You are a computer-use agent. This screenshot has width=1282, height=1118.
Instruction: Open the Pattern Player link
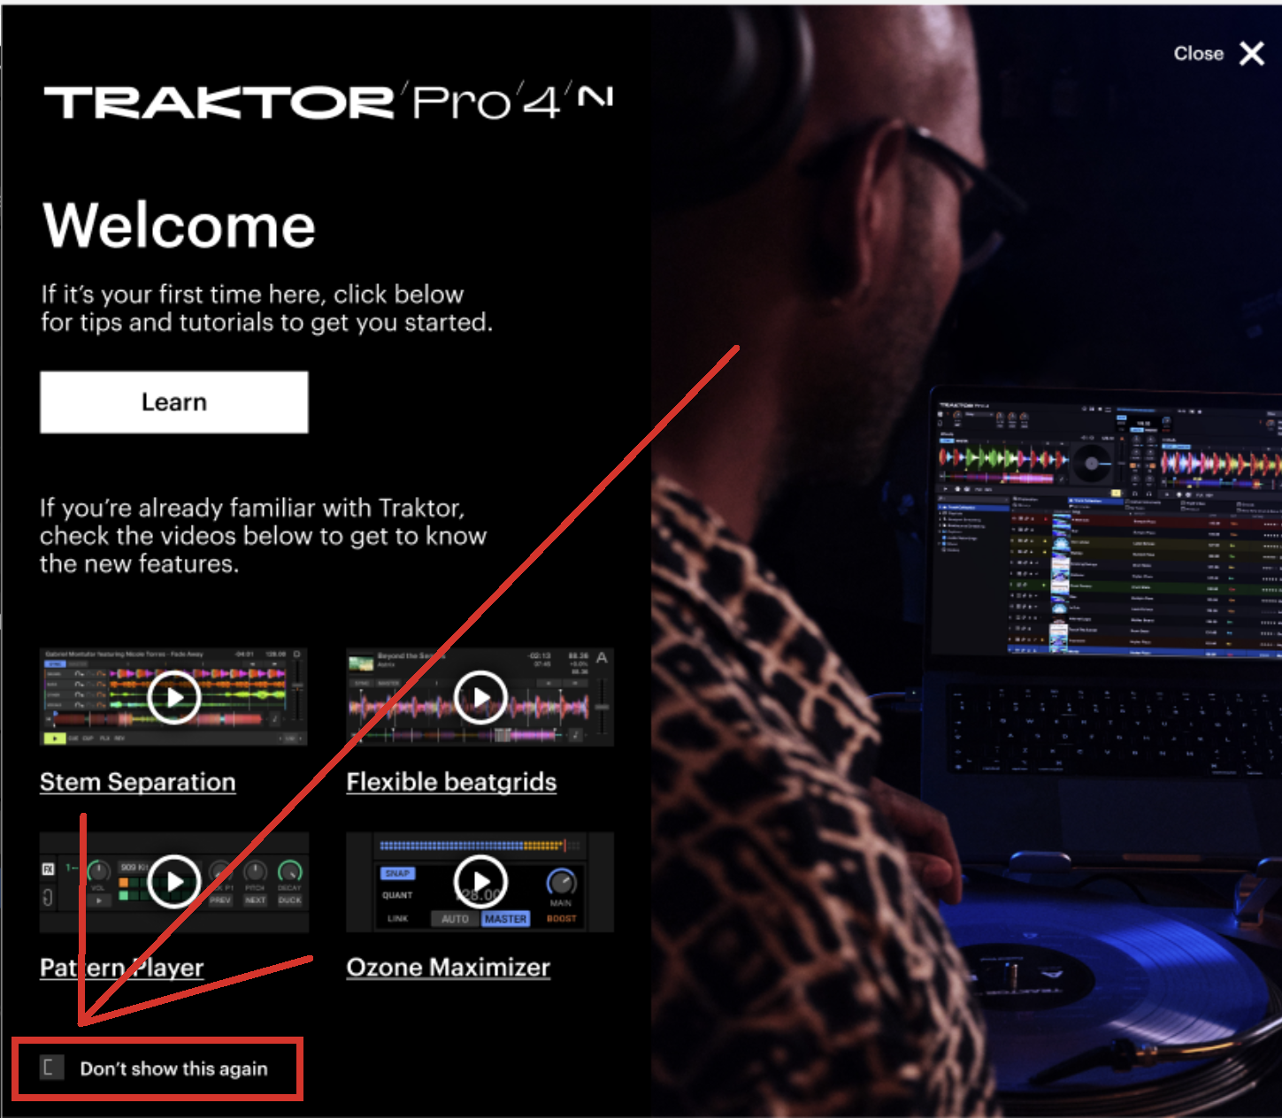click(122, 968)
